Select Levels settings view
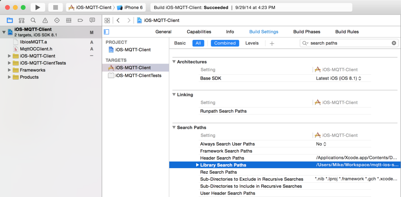Screen dimensions: 401x197 click(252, 43)
